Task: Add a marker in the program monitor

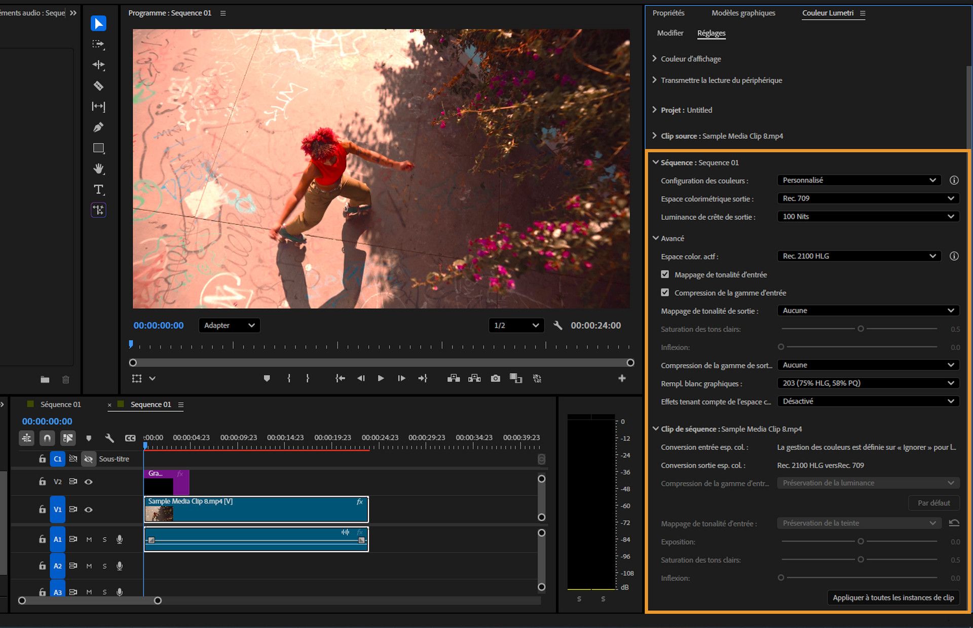Action: 267,378
